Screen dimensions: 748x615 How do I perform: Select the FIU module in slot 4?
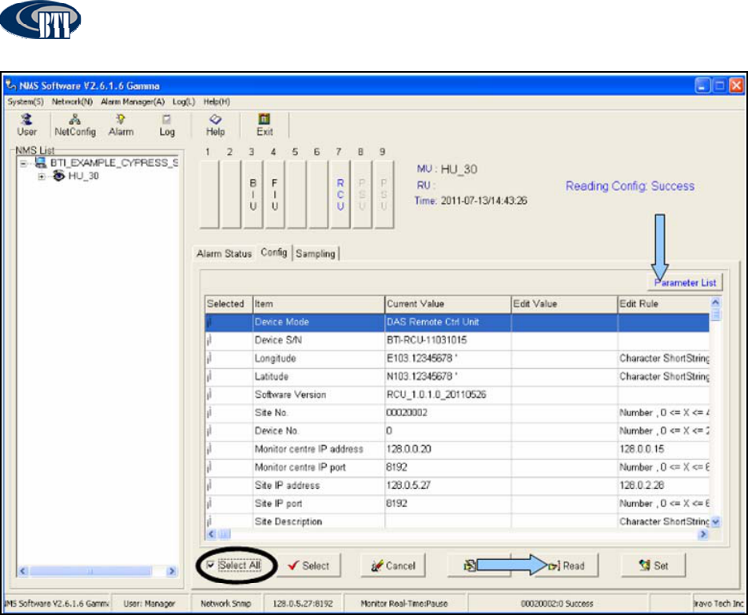(x=274, y=195)
